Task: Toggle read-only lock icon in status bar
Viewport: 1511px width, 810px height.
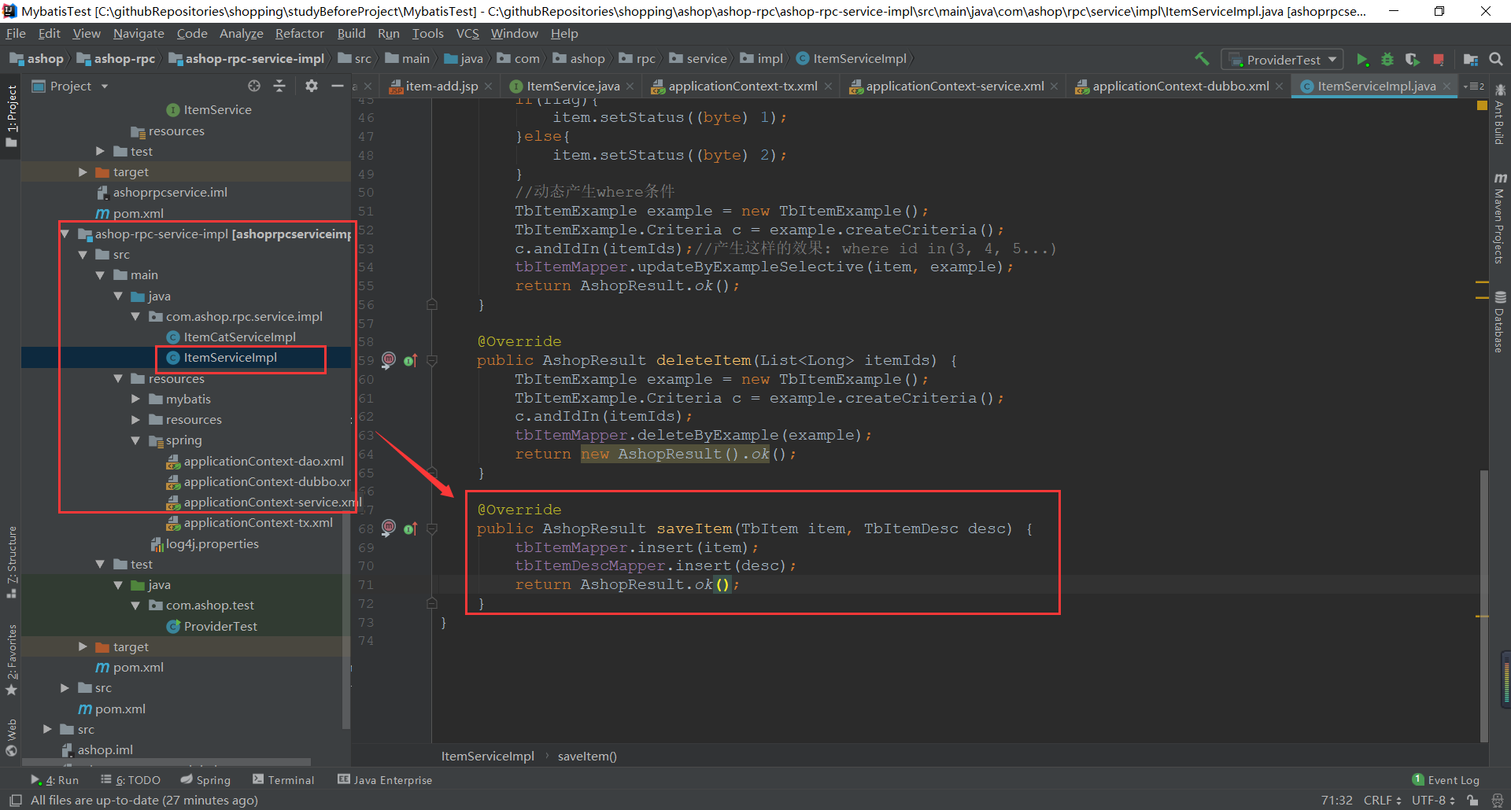Action: click(x=1472, y=800)
